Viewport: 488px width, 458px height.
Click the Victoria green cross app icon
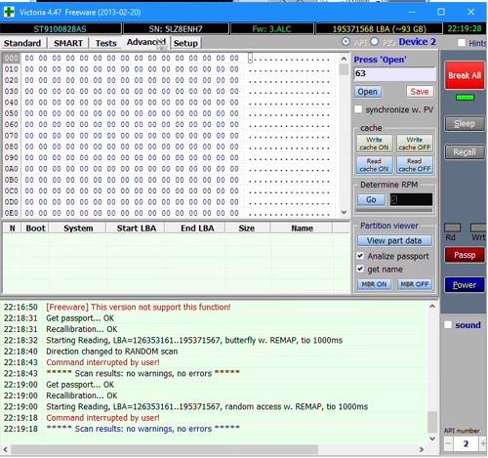point(9,12)
